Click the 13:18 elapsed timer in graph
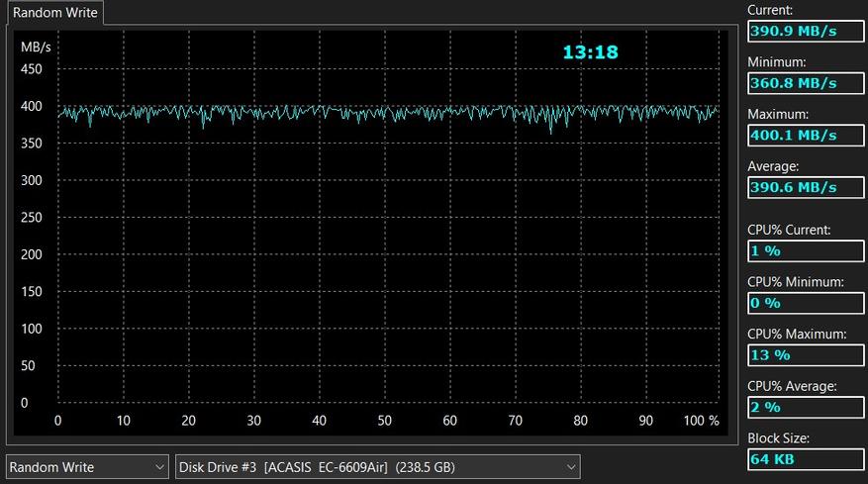Image resolution: width=868 pixels, height=484 pixels. click(590, 51)
